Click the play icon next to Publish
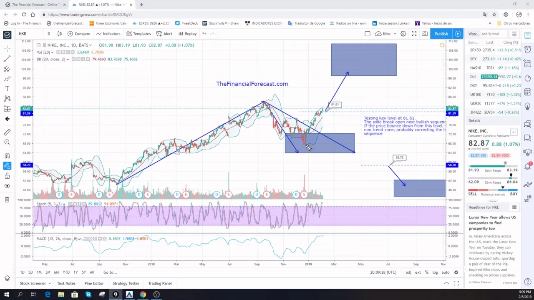Screen dimensions: 534x300 (x=458, y=34)
